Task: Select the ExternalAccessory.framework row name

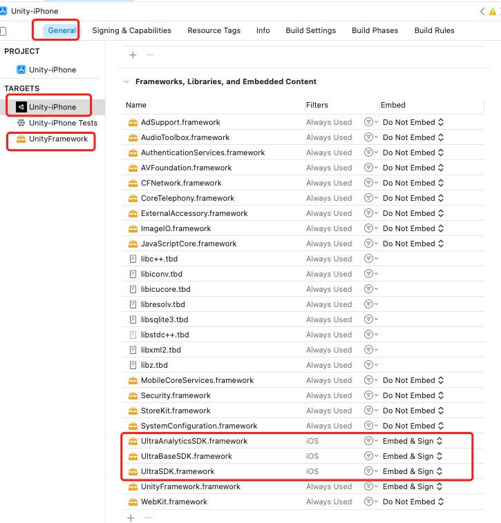Action: (x=194, y=213)
